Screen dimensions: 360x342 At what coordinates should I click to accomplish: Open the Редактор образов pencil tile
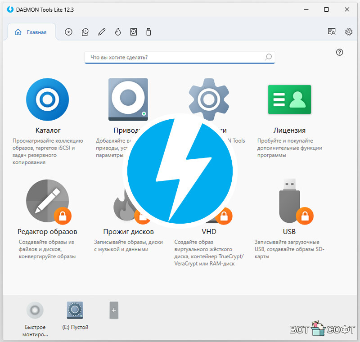[x=47, y=201]
